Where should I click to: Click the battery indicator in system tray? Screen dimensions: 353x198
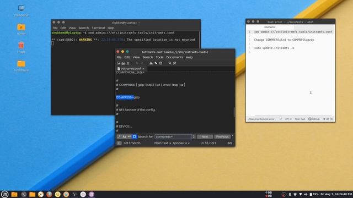tap(314, 194)
